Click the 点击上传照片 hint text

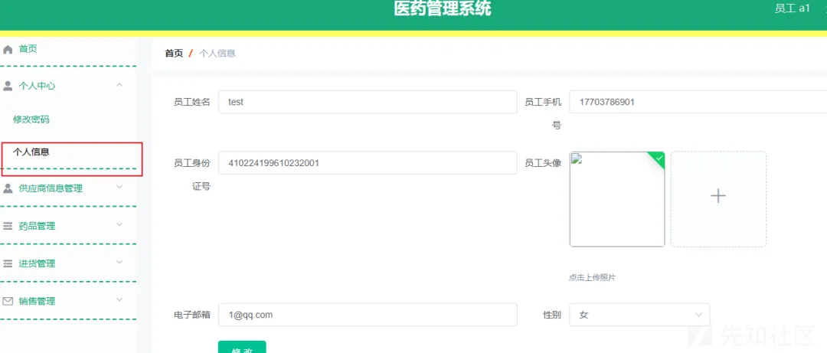[592, 277]
